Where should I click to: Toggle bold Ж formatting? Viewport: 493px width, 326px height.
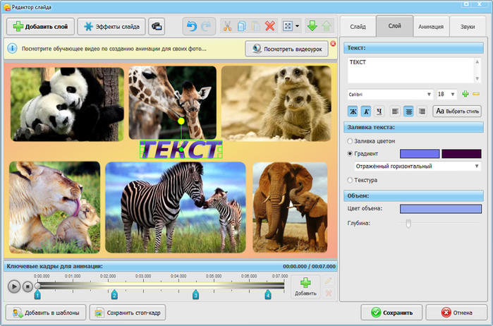[353, 111]
